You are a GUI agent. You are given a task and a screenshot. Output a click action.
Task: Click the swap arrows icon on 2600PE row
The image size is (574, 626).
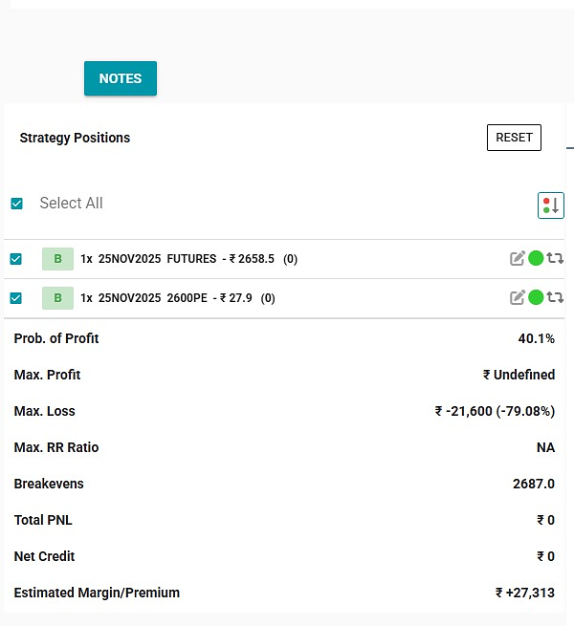555,297
